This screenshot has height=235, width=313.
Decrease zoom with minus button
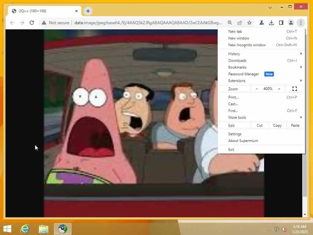(x=257, y=89)
